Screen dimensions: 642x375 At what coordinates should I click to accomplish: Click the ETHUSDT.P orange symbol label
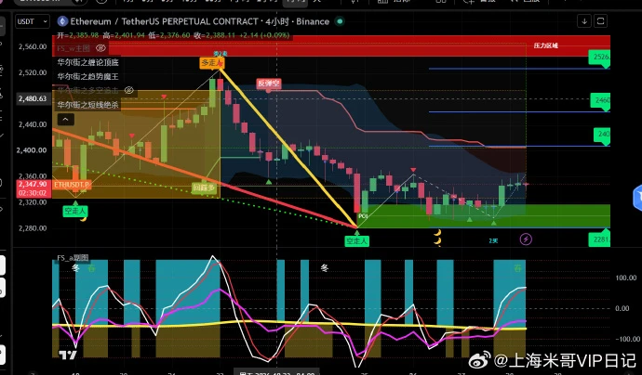tap(71, 185)
